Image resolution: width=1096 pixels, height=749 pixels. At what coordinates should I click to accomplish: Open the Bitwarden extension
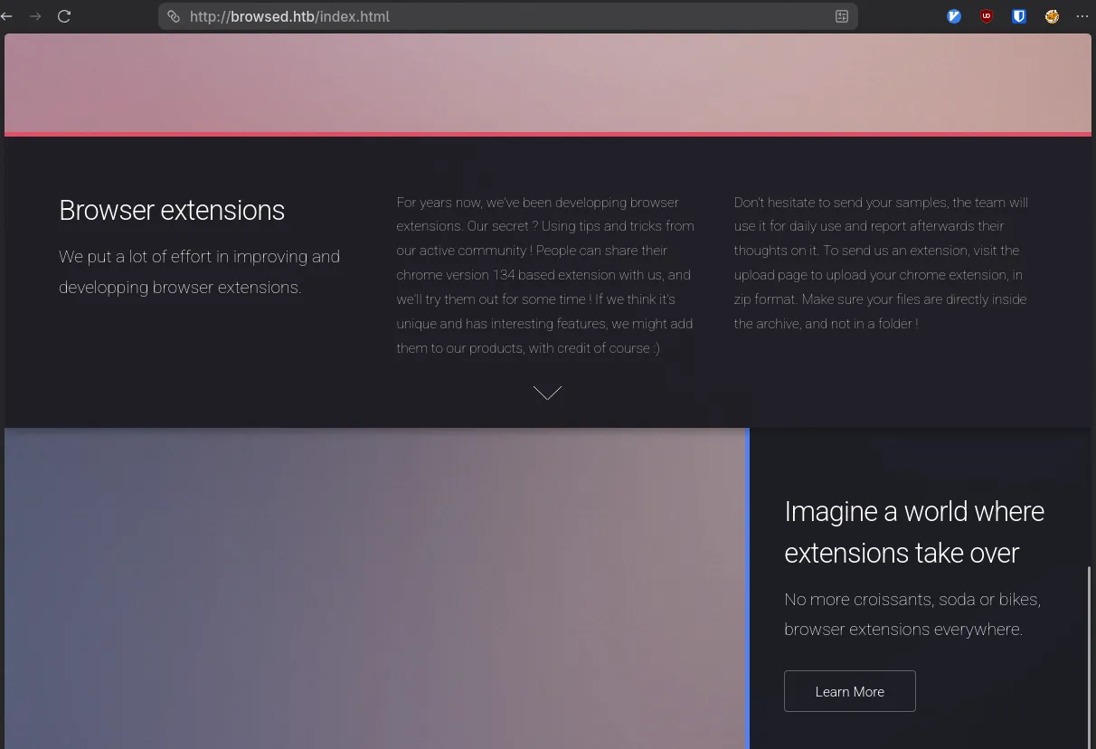pyautogui.click(x=1019, y=16)
